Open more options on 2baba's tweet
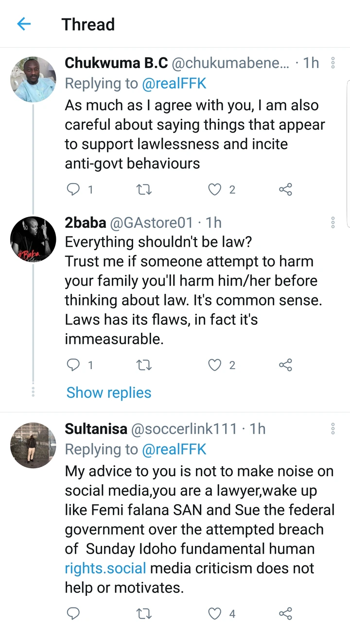This screenshot has height=626, width=350. [333, 223]
